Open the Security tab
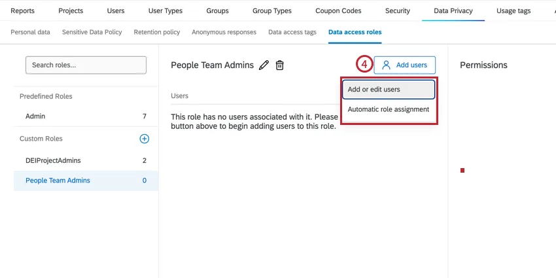Screen dimensions: 556x278 click(x=398, y=11)
